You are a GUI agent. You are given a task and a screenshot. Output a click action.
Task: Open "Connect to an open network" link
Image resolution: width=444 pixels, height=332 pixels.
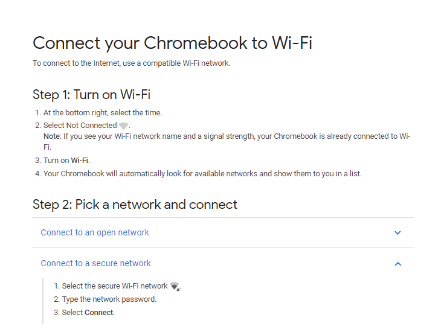pos(95,232)
